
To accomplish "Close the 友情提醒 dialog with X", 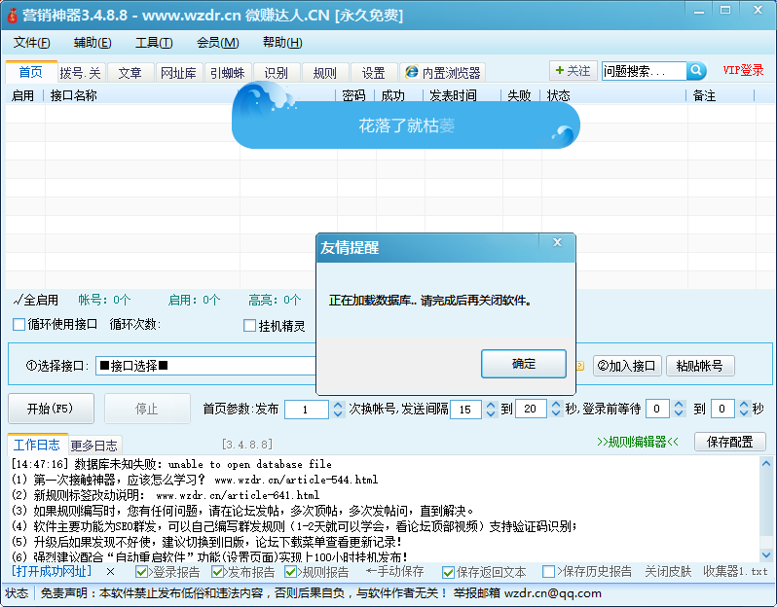I will point(558,242).
